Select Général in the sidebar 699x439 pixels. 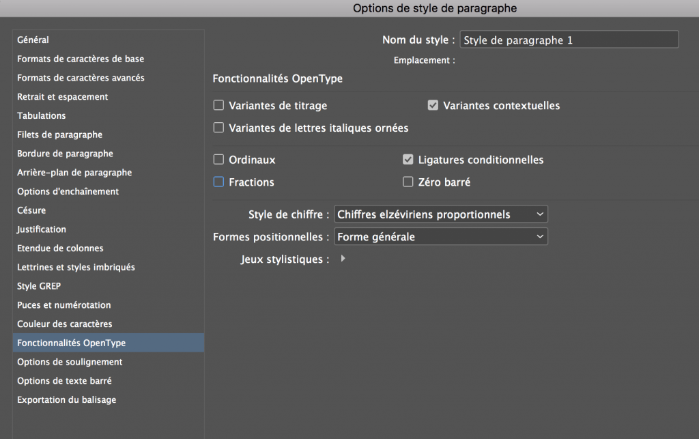33,40
